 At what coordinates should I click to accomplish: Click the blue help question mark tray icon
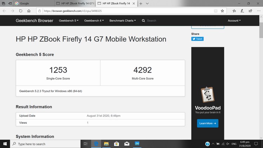tap(208, 144)
